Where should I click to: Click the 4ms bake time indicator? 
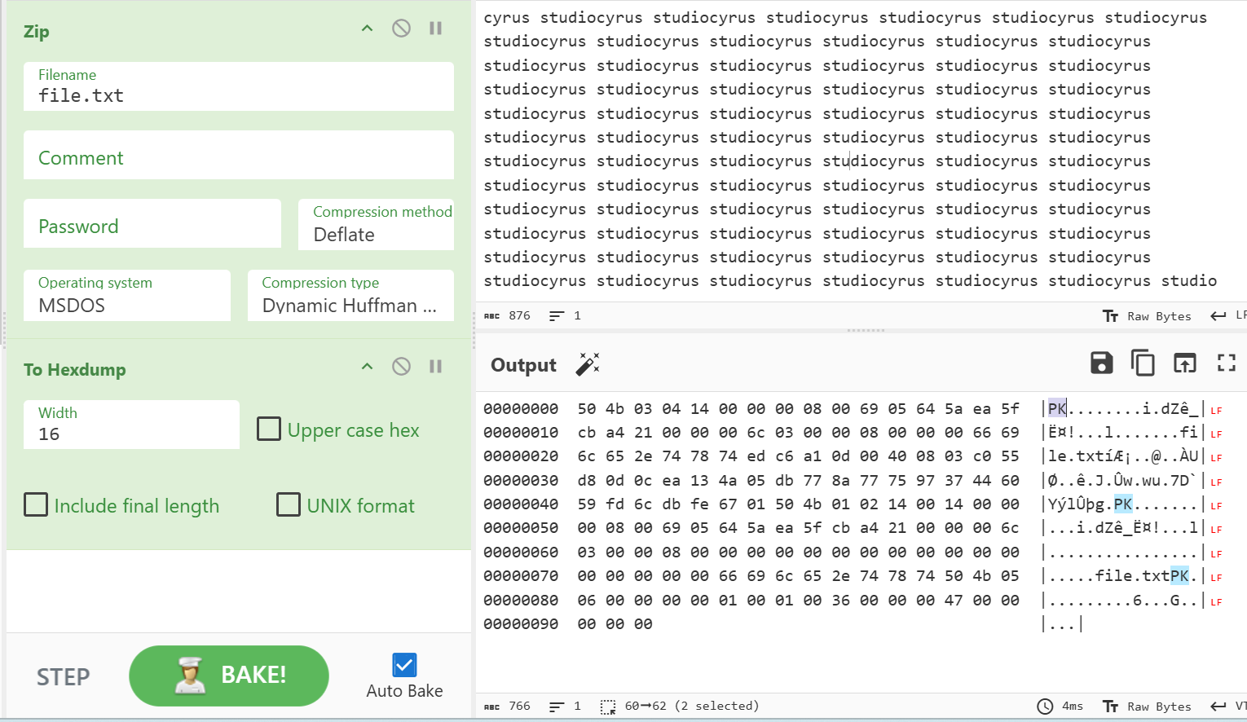1060,707
